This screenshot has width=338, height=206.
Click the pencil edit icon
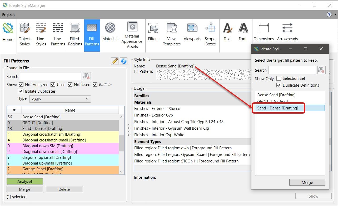[x=115, y=61]
